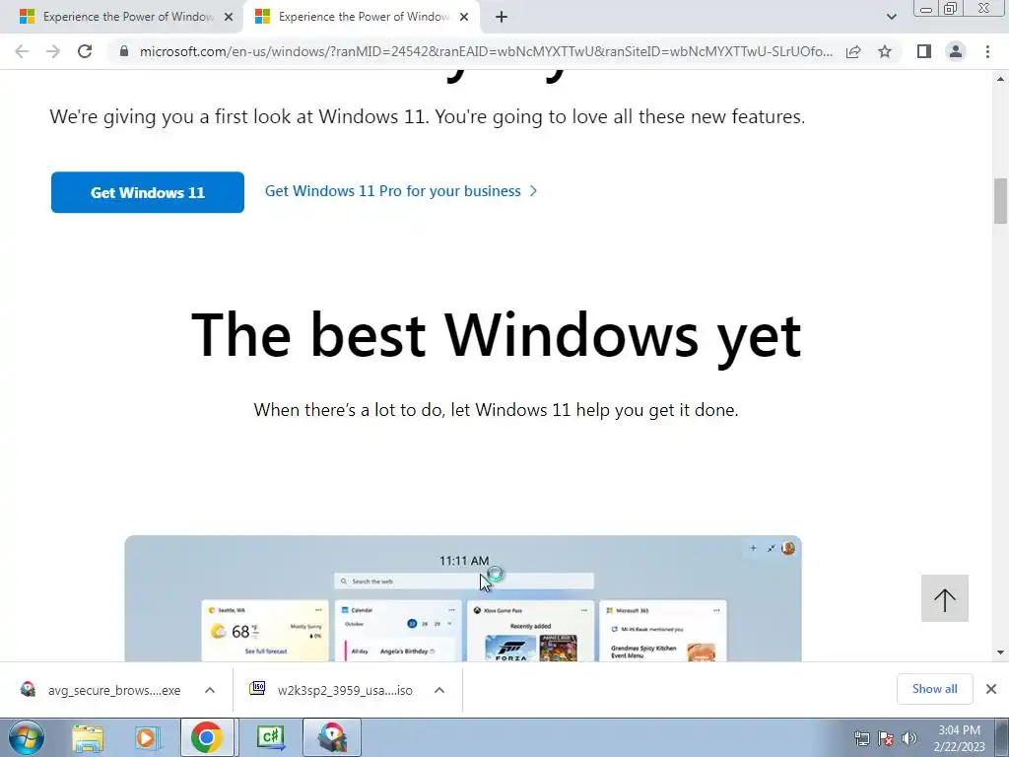The image size is (1009, 757).
Task: Open Chrome profile avatar menu
Action: point(956,51)
